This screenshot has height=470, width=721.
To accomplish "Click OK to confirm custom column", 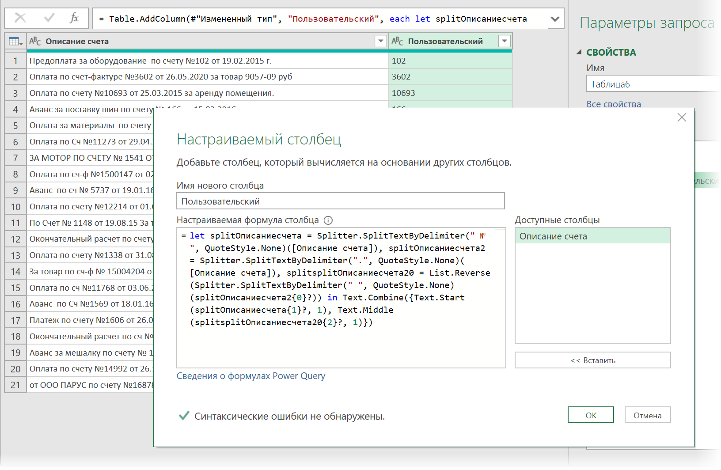I will (x=591, y=415).
